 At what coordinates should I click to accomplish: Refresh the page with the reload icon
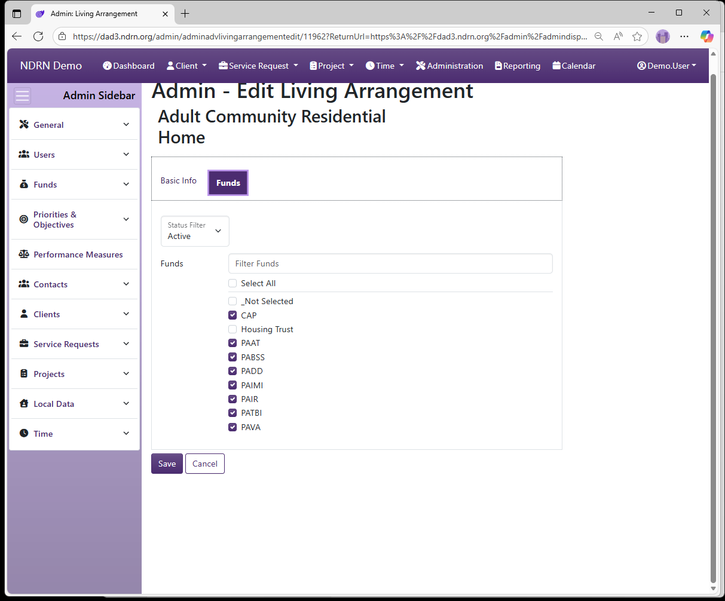(x=38, y=36)
